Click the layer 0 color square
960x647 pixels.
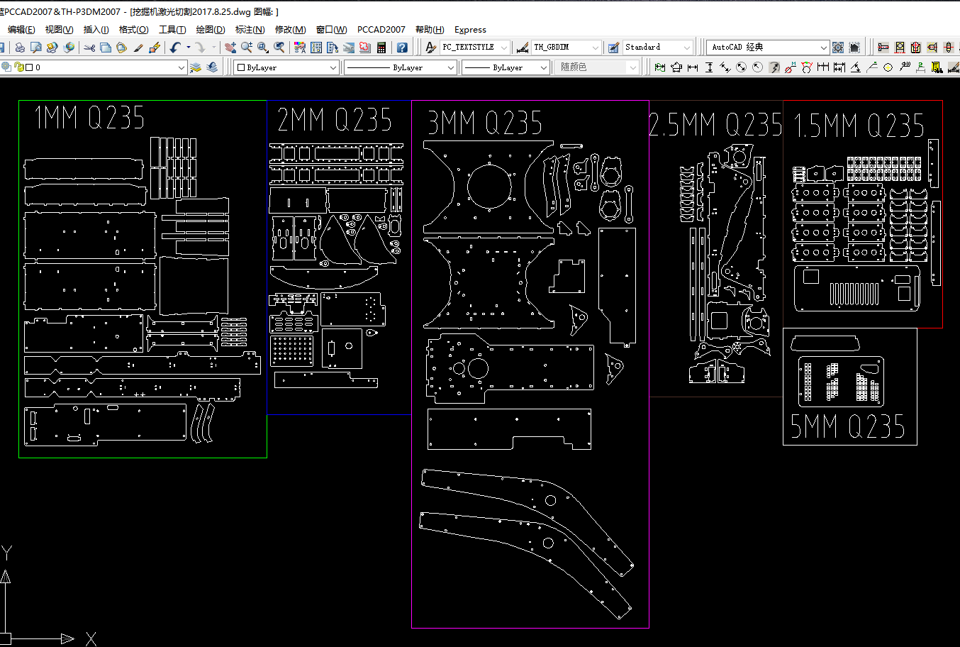coord(29,67)
